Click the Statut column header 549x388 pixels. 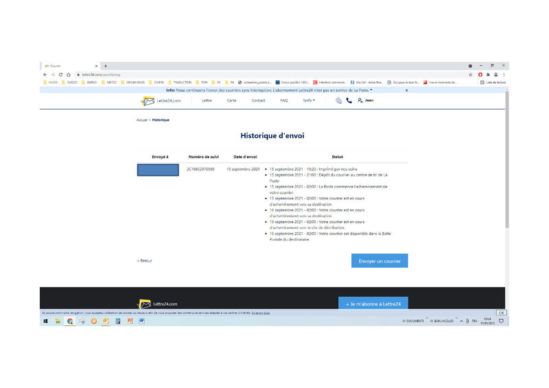(337, 157)
